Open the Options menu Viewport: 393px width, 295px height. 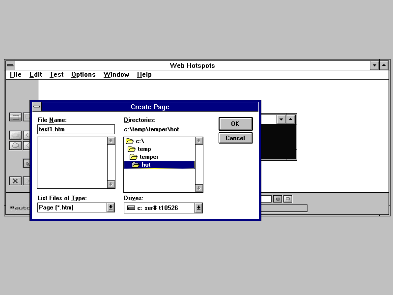coord(83,75)
